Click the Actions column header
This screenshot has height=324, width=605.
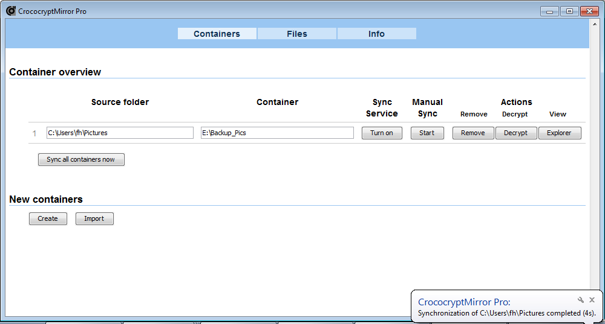click(516, 102)
